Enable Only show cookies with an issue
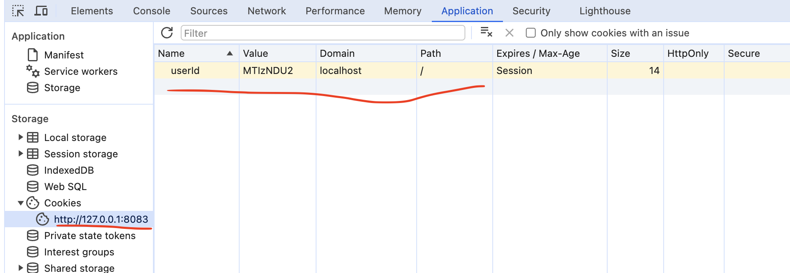This screenshot has height=273, width=790. (531, 33)
